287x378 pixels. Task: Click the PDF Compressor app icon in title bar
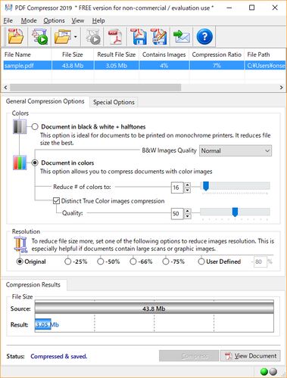(8, 8)
